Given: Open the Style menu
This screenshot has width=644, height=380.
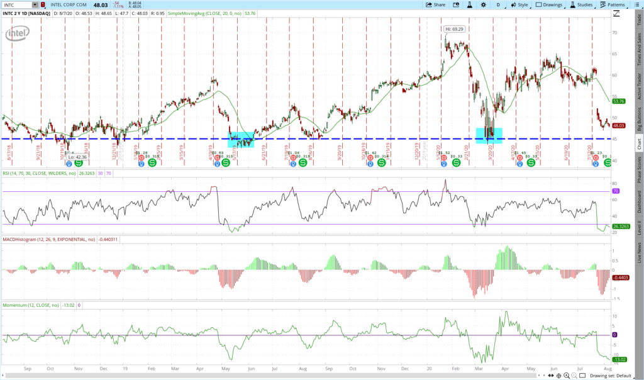Looking at the screenshot, I should pyautogui.click(x=520, y=5).
